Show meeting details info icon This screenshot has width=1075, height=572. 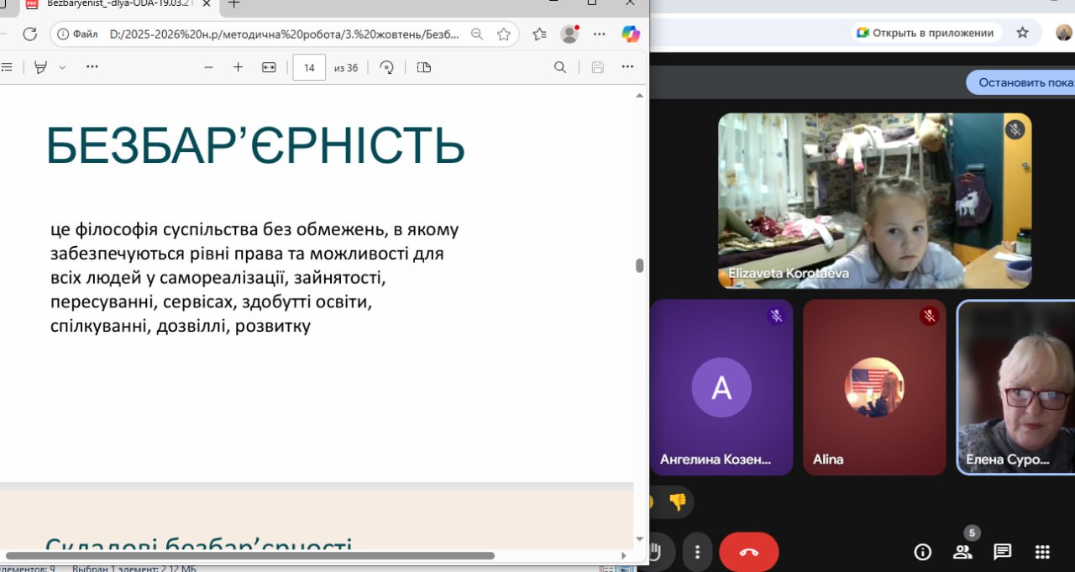coord(922,552)
